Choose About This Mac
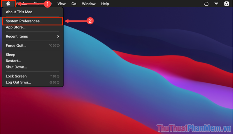Viewport: 233px width, 134px height. (x=33, y=12)
